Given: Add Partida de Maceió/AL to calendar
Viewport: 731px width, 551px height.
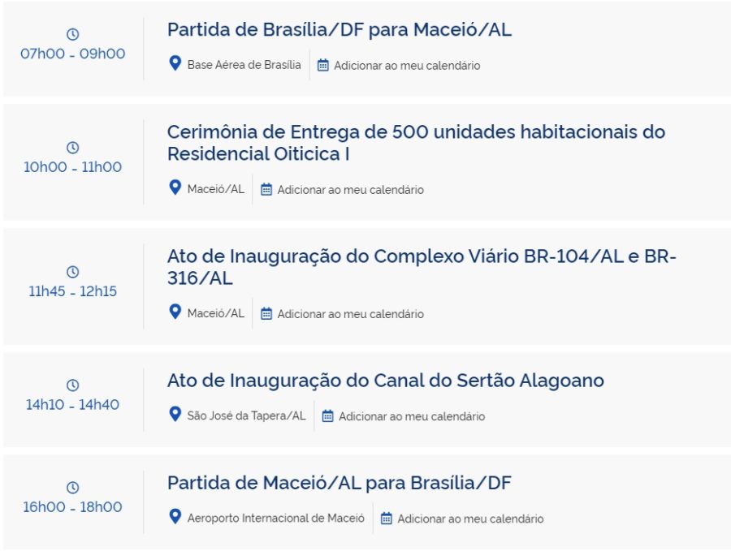Looking at the screenshot, I should coord(469,519).
